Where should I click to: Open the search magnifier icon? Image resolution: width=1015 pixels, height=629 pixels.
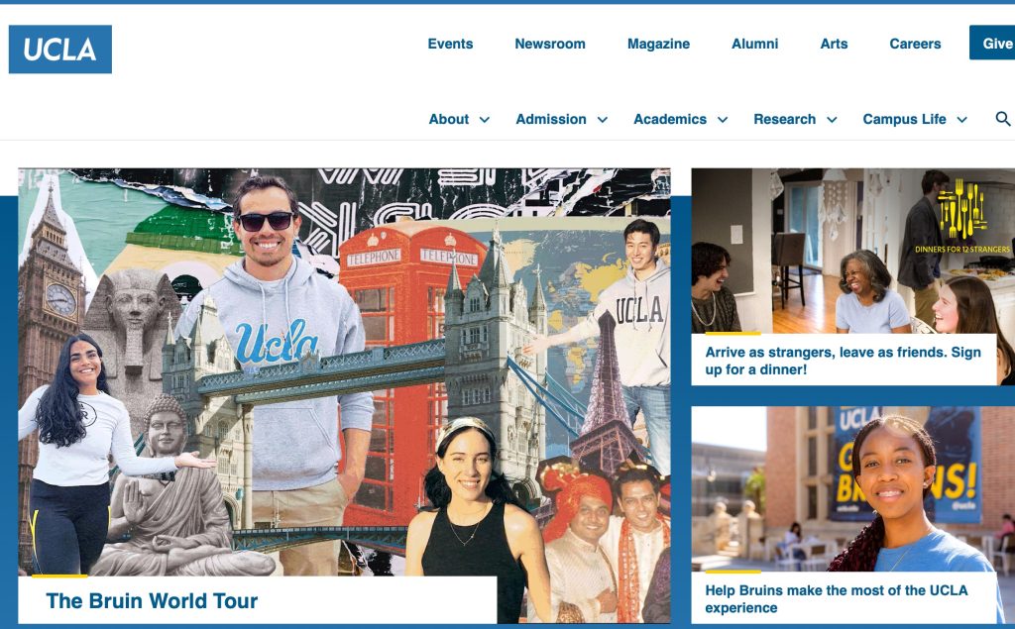coord(1003,119)
